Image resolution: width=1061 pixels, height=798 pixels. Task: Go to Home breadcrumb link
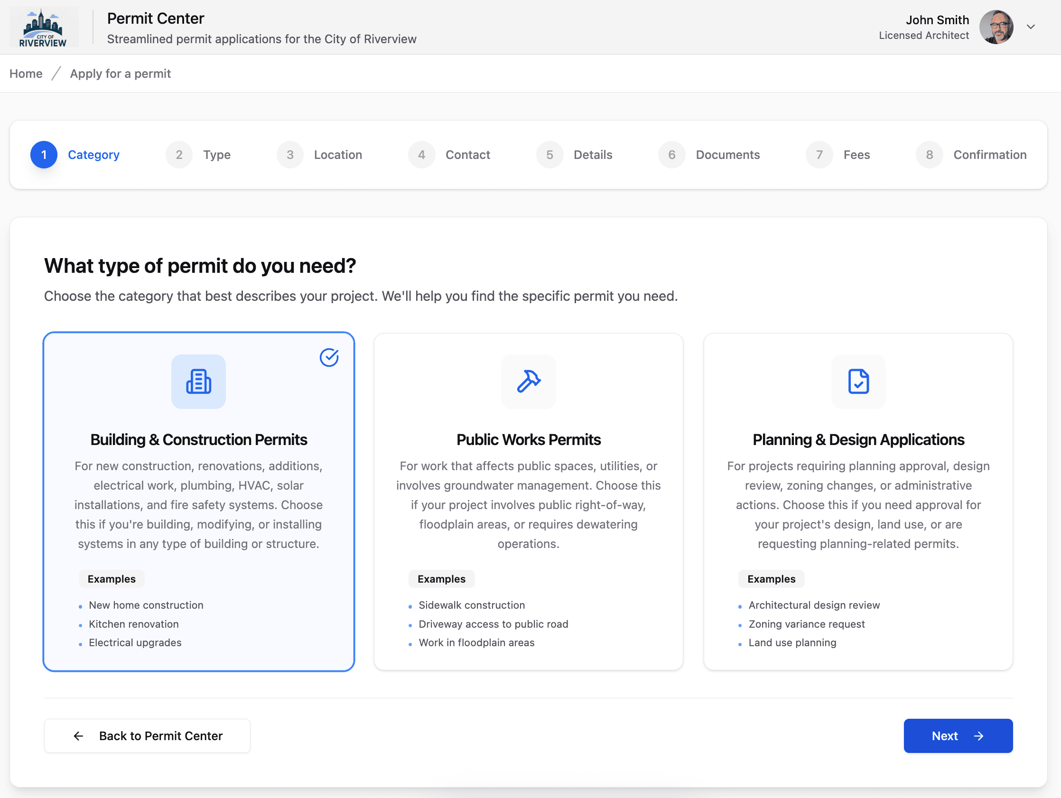[x=26, y=74]
